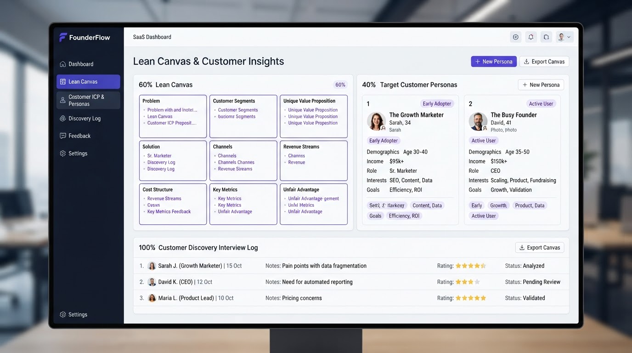Click David K.'s avatar in interview log
The image size is (632, 353).
coord(152,282)
